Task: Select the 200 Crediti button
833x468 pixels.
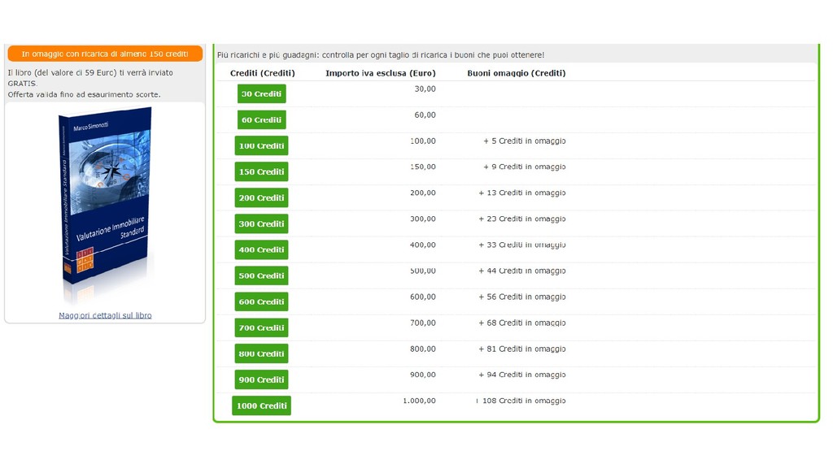Action: [261, 197]
